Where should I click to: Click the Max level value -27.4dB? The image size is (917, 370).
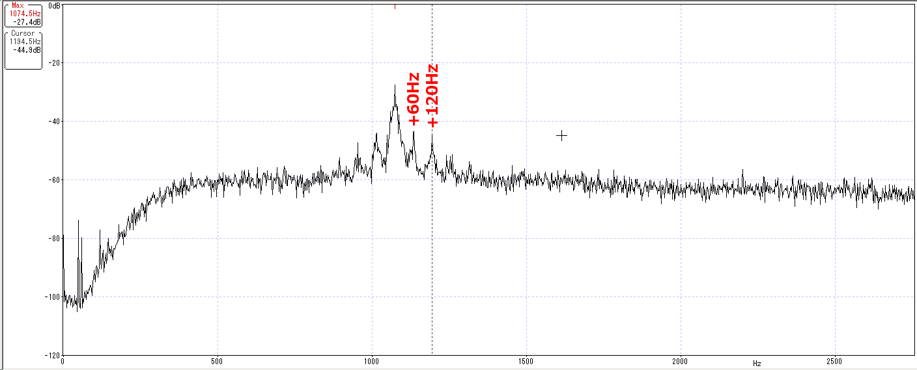[27, 21]
